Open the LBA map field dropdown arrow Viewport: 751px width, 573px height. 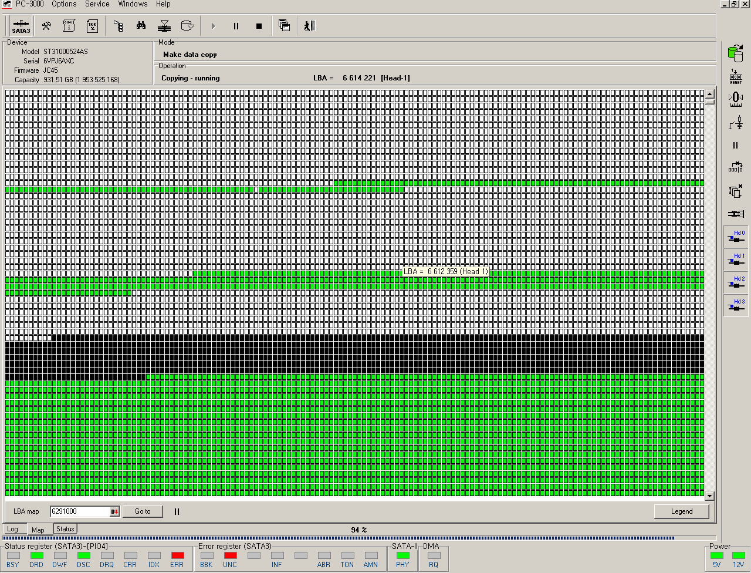[115, 511]
